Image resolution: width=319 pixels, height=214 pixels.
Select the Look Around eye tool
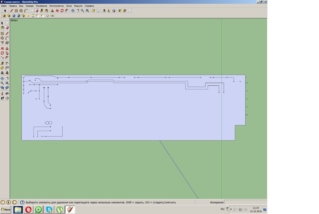(7, 94)
